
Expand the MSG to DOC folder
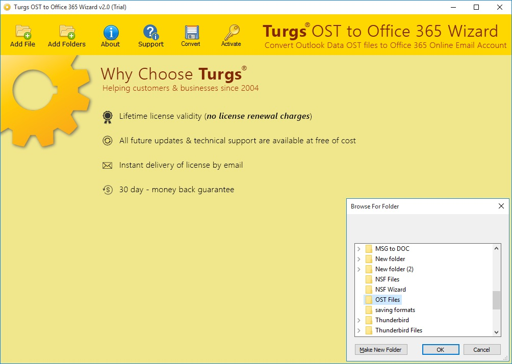(x=359, y=249)
